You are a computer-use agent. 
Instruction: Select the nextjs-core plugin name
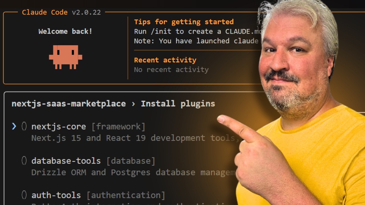59,126
